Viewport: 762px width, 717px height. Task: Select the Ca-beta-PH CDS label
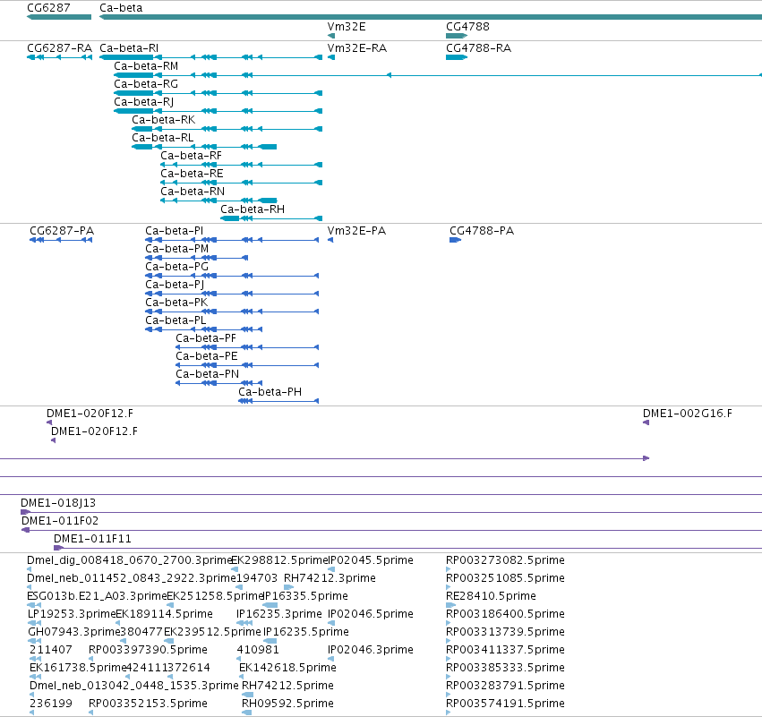click(x=270, y=392)
